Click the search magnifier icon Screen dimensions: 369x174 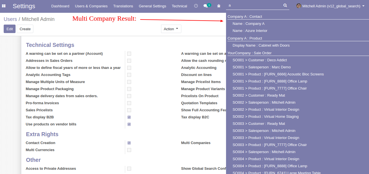(x=285, y=5)
